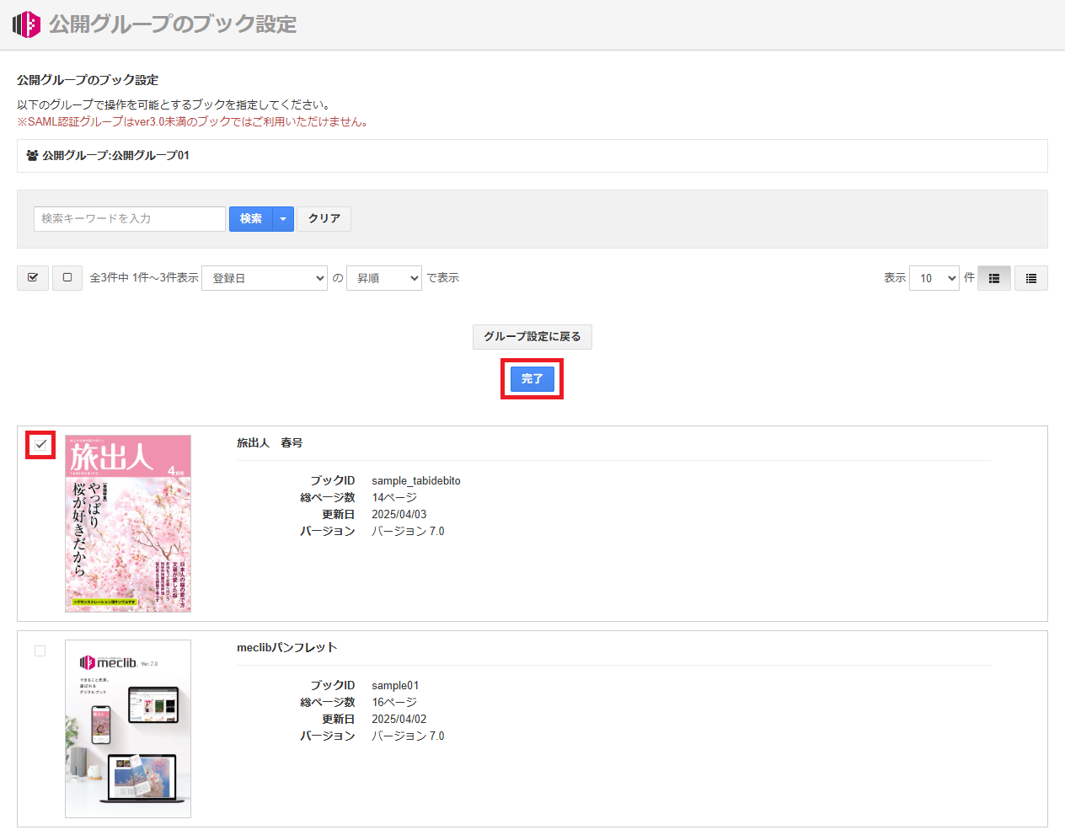
Task: Click the group icon beside 公開グループ01
Action: 32,156
